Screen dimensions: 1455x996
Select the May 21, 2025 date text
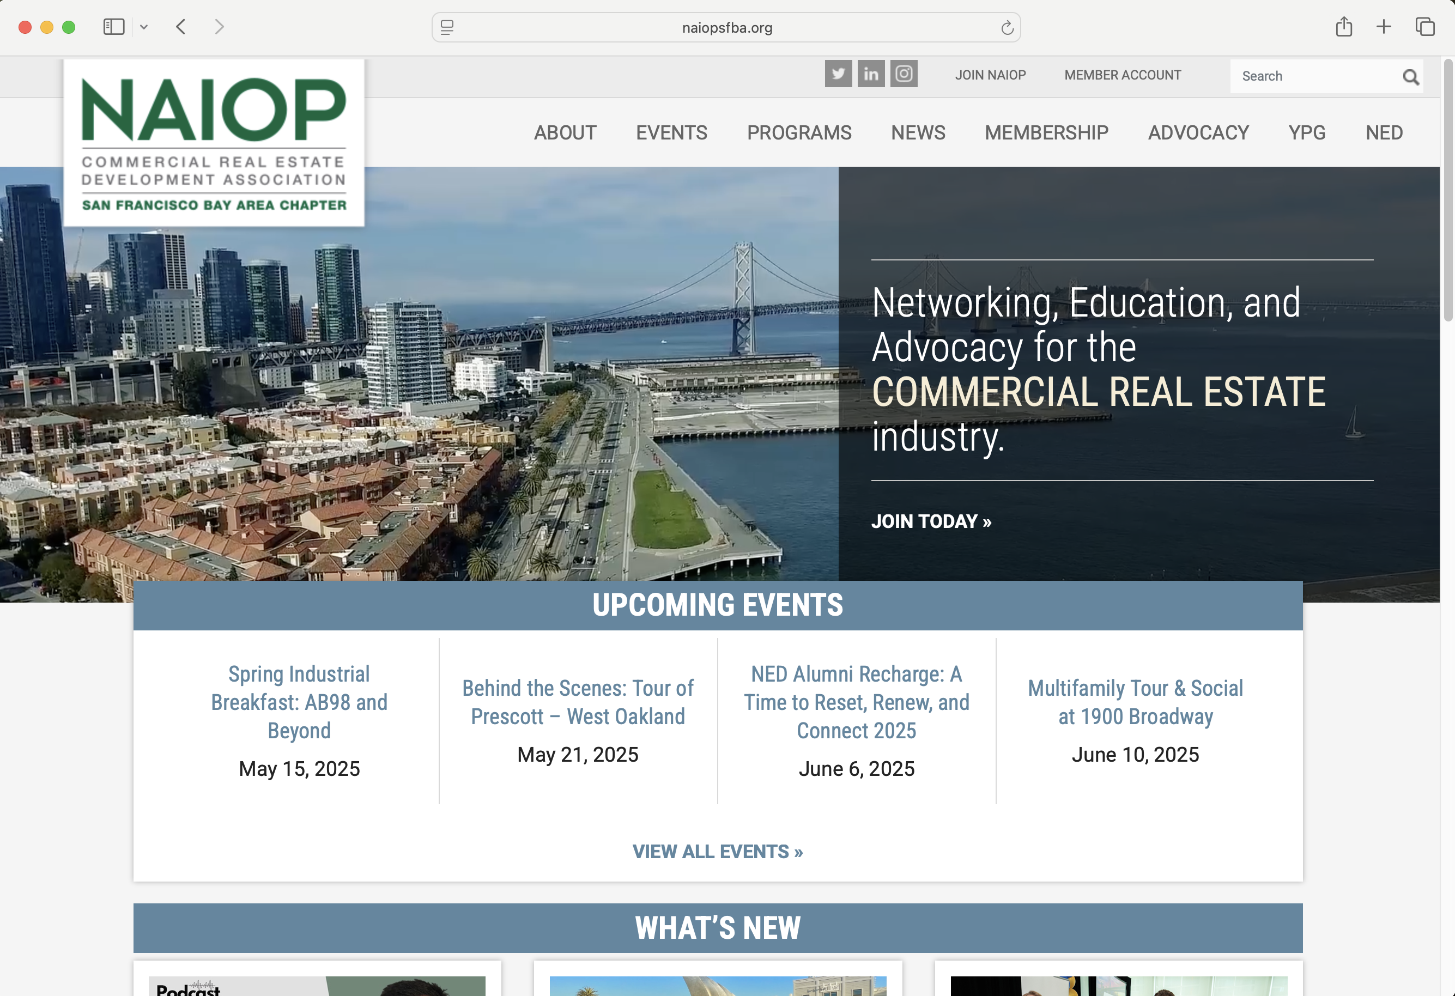click(577, 755)
